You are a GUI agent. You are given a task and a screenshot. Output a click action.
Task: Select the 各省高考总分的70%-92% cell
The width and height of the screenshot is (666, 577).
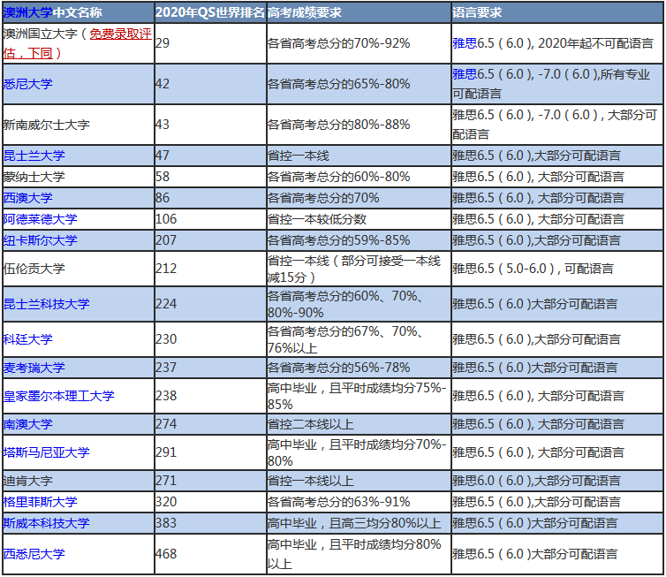(359, 43)
